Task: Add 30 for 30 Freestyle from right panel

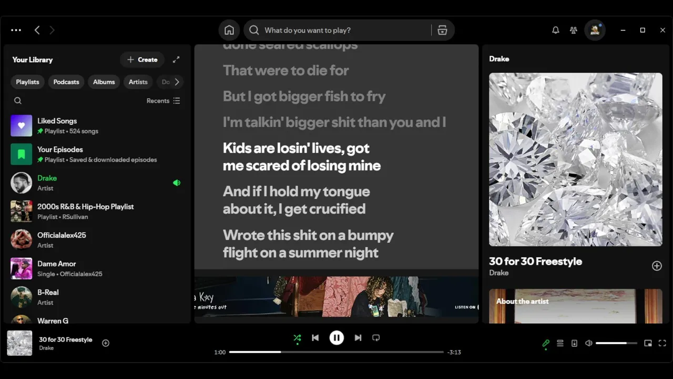Action: pyautogui.click(x=657, y=266)
